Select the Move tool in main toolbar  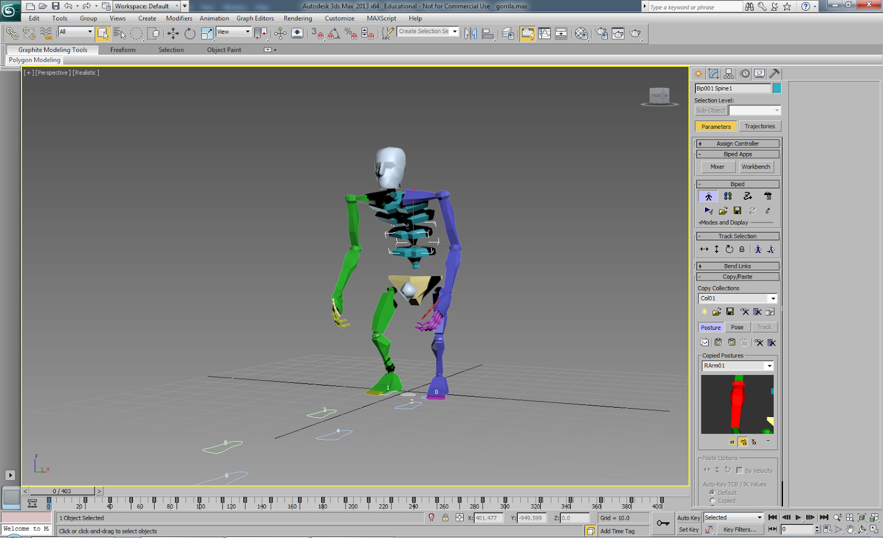(x=173, y=34)
